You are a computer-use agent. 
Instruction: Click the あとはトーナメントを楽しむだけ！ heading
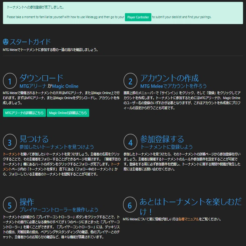[191, 207]
